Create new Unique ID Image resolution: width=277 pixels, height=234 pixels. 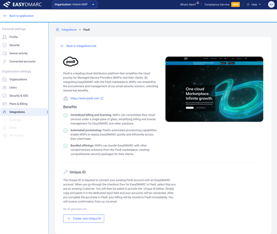coord(84,219)
